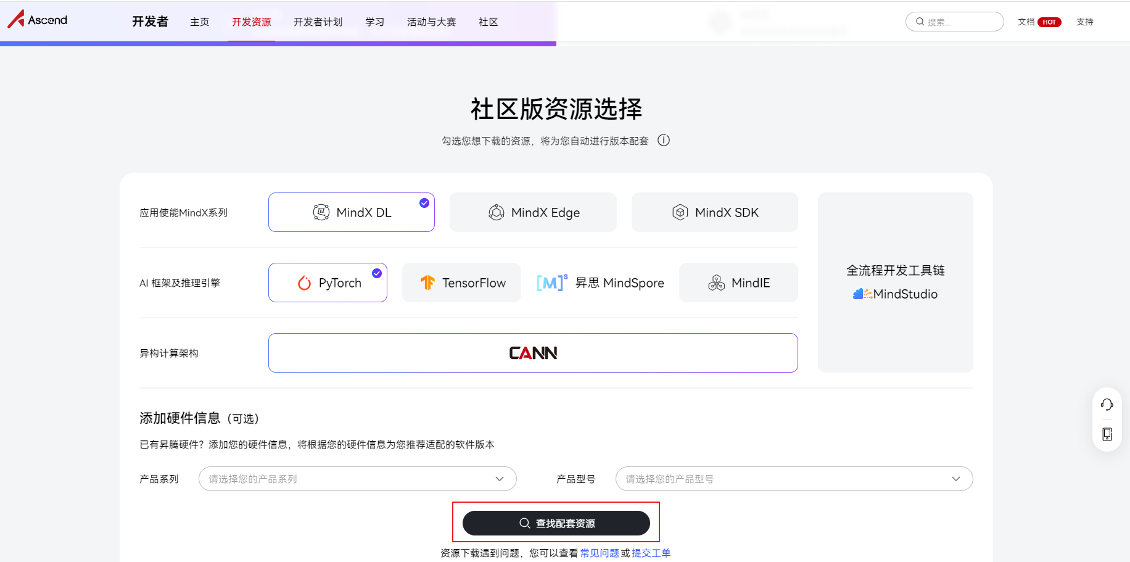This screenshot has width=1130, height=562.
Task: Open customer service headset icon
Action: [1107, 405]
